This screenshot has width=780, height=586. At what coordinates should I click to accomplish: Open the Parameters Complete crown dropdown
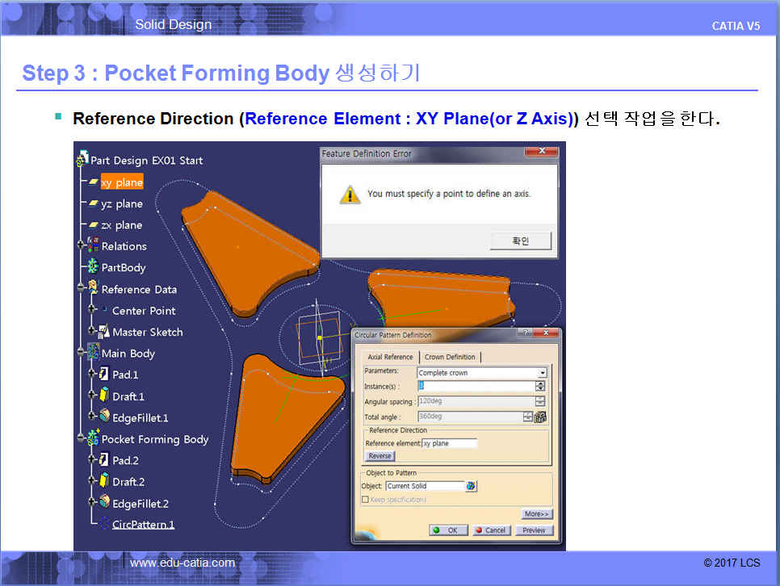542,373
